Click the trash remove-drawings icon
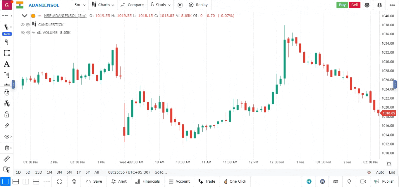Image resolution: width=399 pixels, height=187 pixels. 6,148
